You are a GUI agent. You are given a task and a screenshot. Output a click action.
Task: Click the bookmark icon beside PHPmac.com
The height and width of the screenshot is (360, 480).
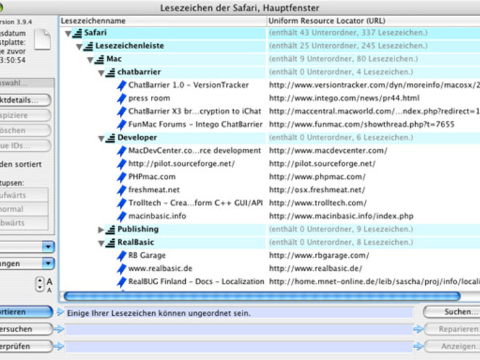coord(122,177)
